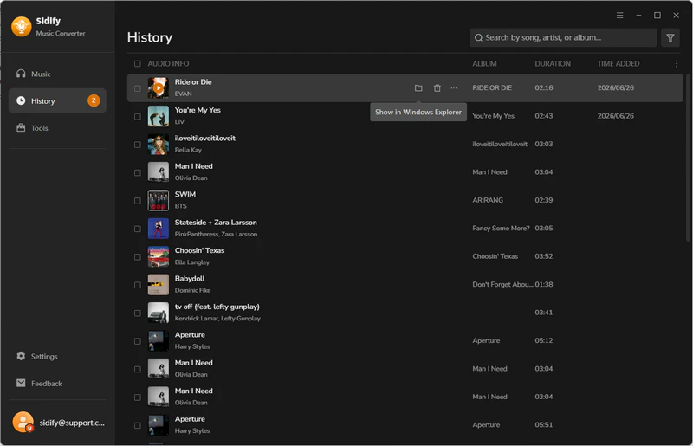The image size is (693, 446).
Task: Open the column options kebab icon
Action: pyautogui.click(x=677, y=63)
